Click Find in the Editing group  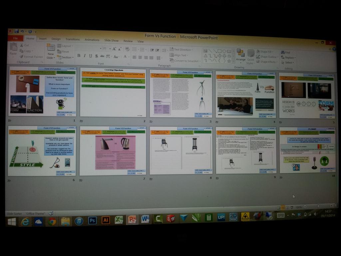point(285,52)
